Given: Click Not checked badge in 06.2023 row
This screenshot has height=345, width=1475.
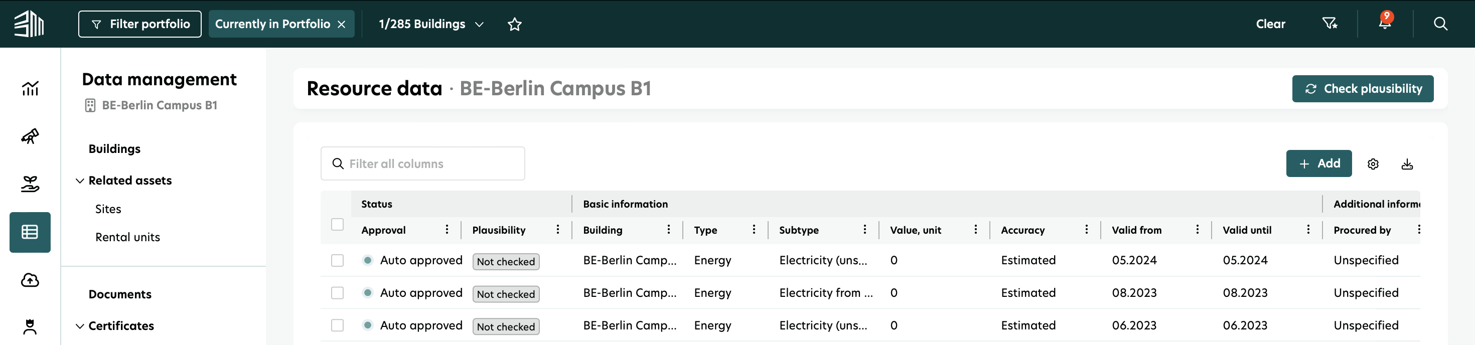Looking at the screenshot, I should (x=506, y=326).
